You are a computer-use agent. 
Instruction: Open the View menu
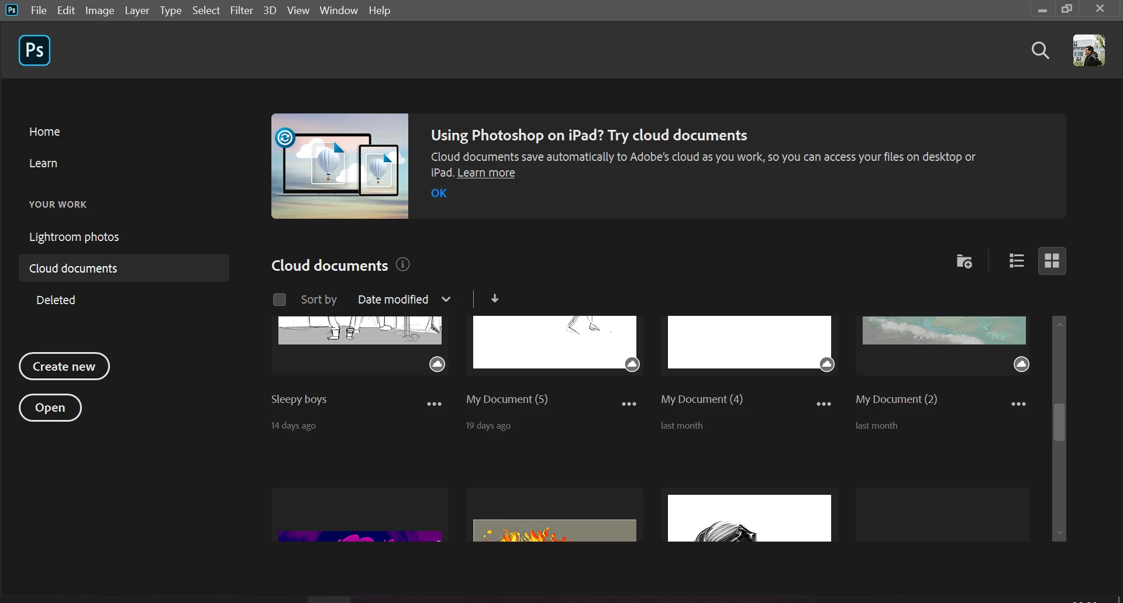pyautogui.click(x=298, y=11)
